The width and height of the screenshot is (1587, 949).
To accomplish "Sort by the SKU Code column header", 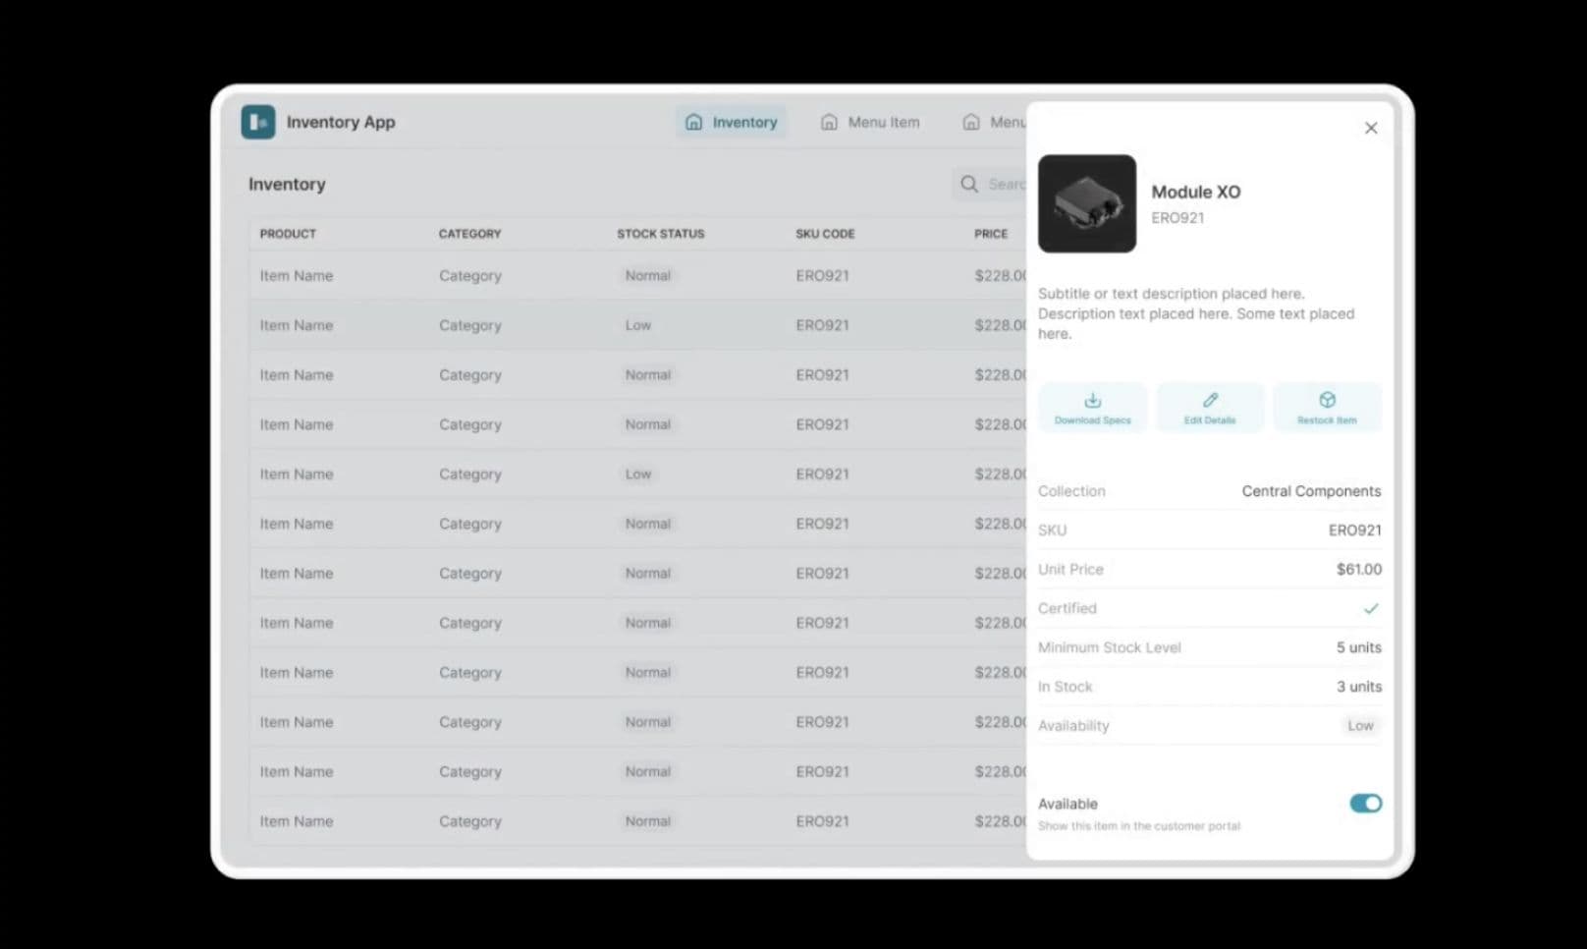I will tap(825, 234).
